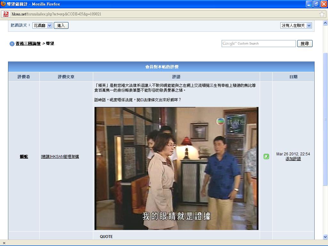This screenshot has height=246, width=328.
Task: Open the 建議|HKSAN管理架構 post link
Action: point(60,156)
